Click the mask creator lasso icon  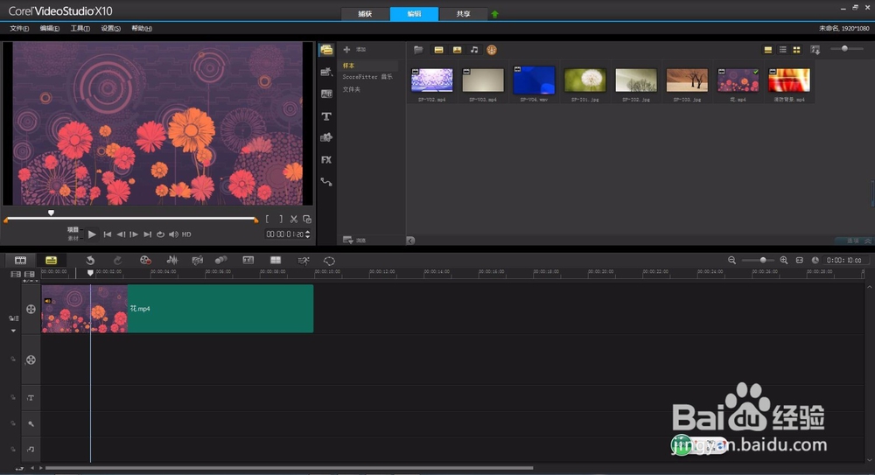click(329, 261)
